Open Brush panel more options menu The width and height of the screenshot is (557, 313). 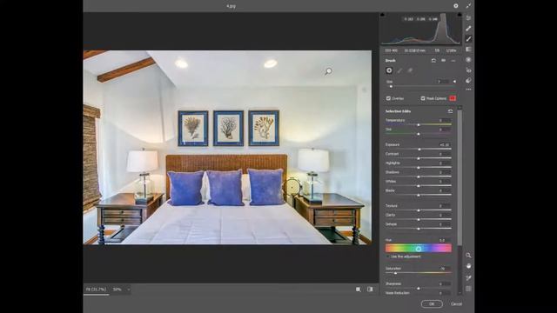pos(453,61)
